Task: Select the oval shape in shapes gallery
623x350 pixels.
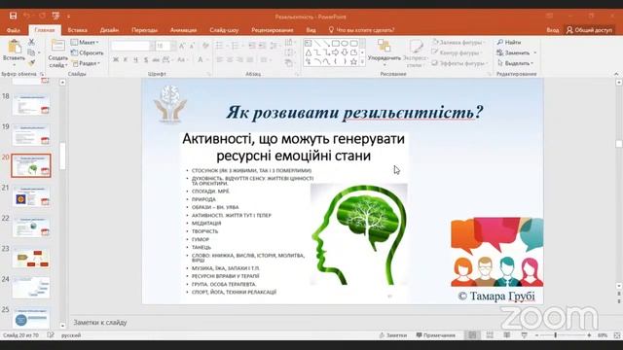Action: (345, 43)
